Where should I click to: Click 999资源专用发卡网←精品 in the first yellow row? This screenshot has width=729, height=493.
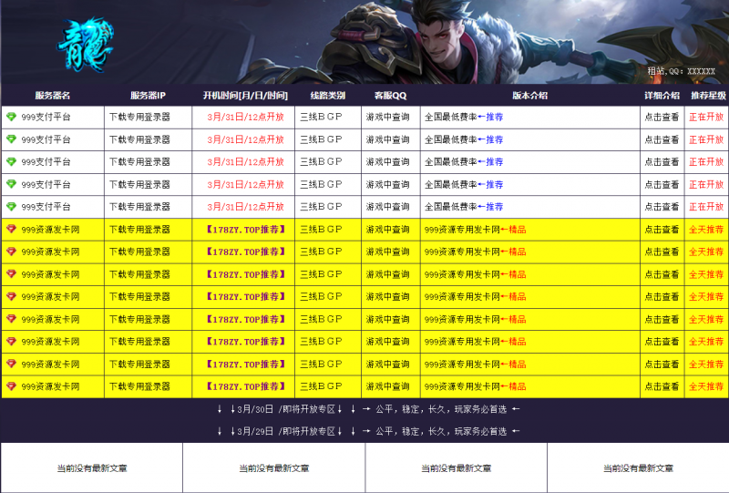475,230
